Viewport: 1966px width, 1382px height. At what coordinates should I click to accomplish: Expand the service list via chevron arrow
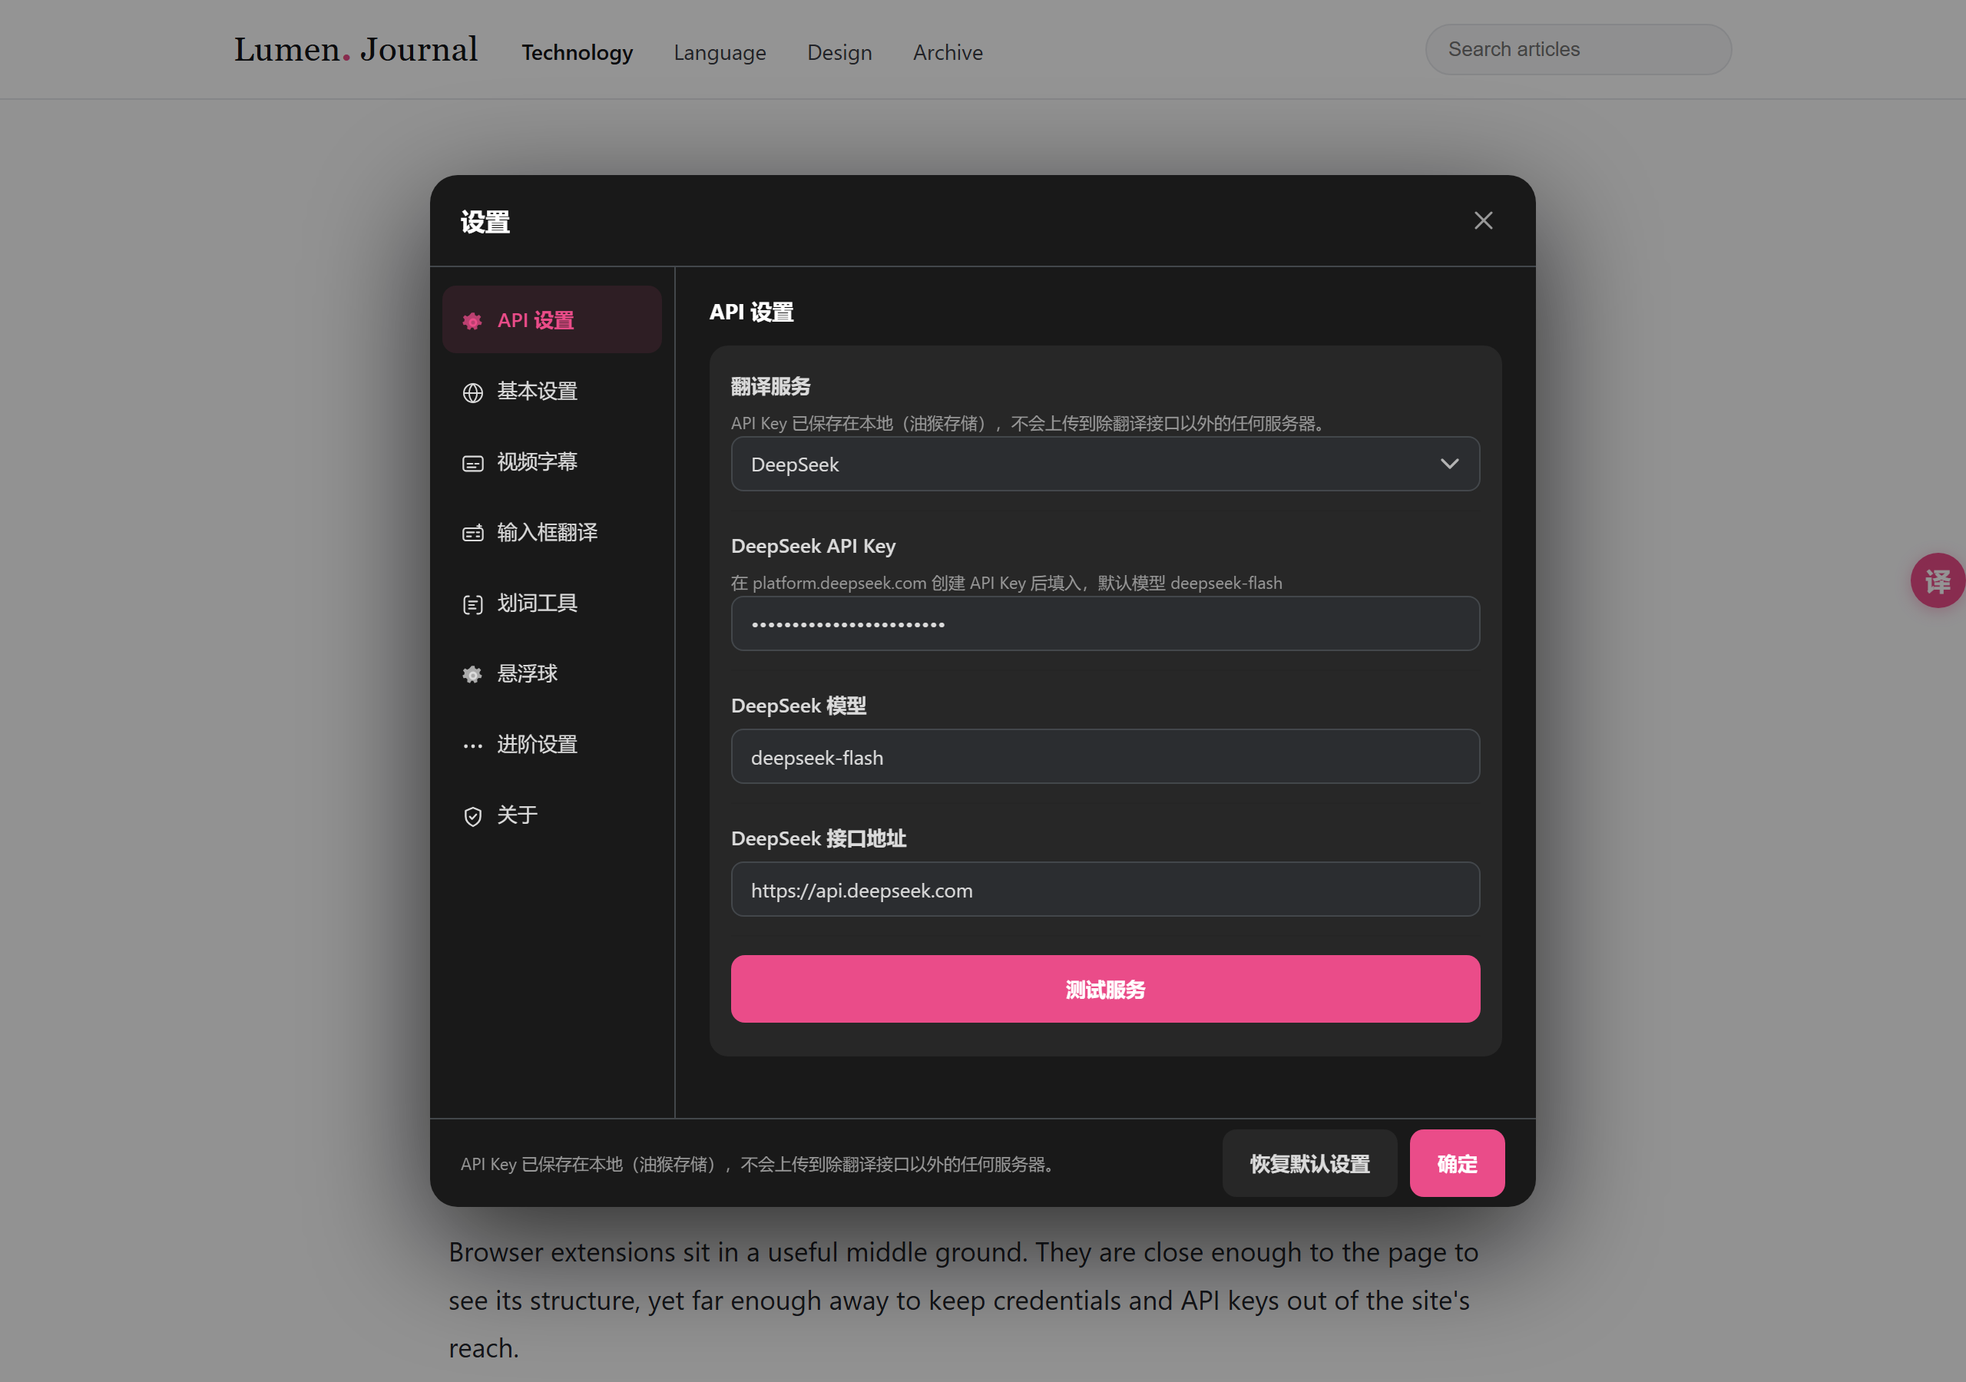pos(1449,464)
